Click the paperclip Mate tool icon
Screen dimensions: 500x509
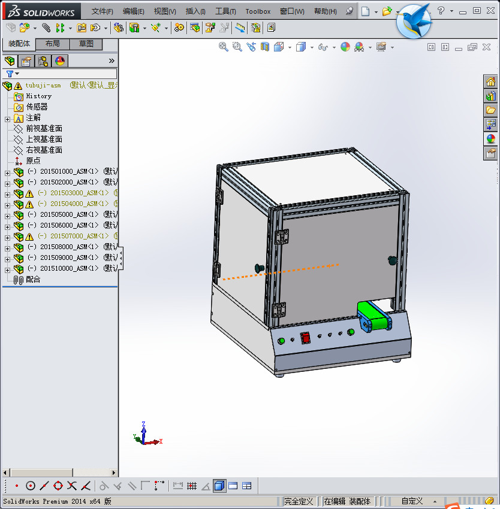46,28
